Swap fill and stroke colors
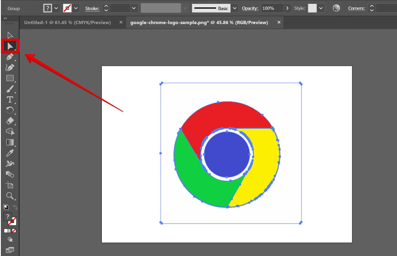This screenshot has height=256, width=397. coord(15,207)
